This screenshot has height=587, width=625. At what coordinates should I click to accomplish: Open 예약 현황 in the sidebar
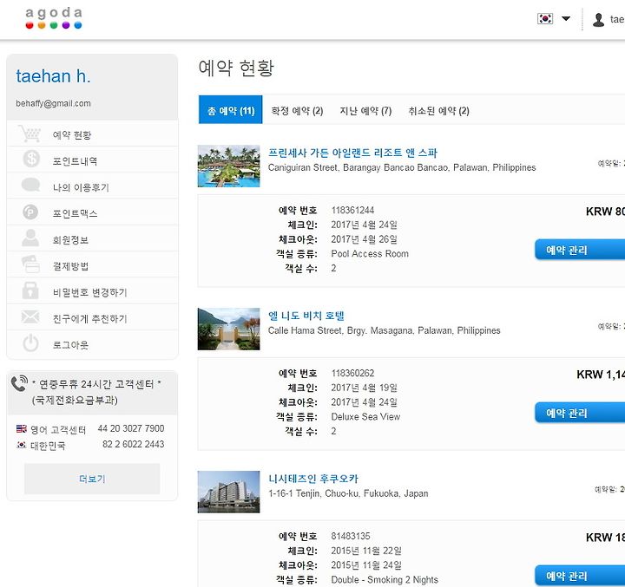[x=93, y=134]
